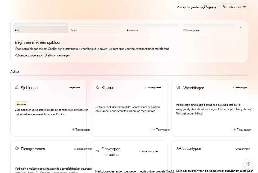
Task: Select the Delen step tab
Action: pos(97,28)
